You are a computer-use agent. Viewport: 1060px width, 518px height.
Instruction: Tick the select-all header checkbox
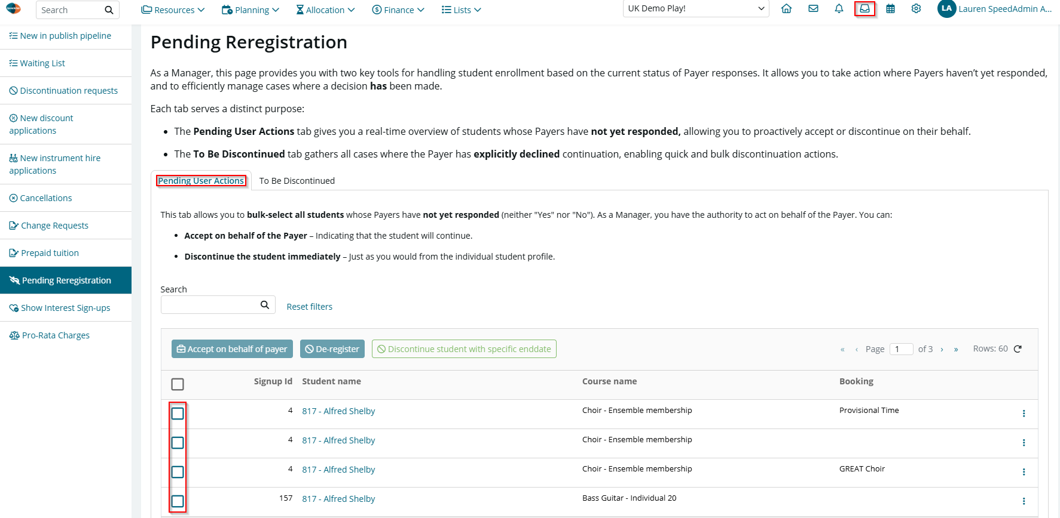pos(178,384)
